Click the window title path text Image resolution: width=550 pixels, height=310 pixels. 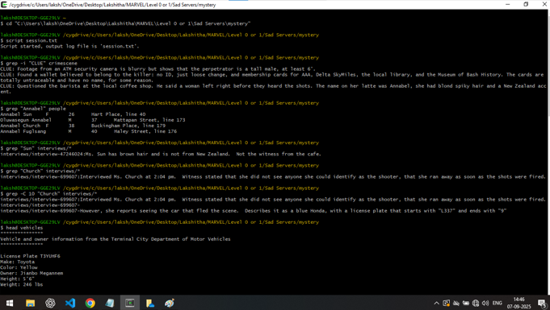tap(112, 5)
